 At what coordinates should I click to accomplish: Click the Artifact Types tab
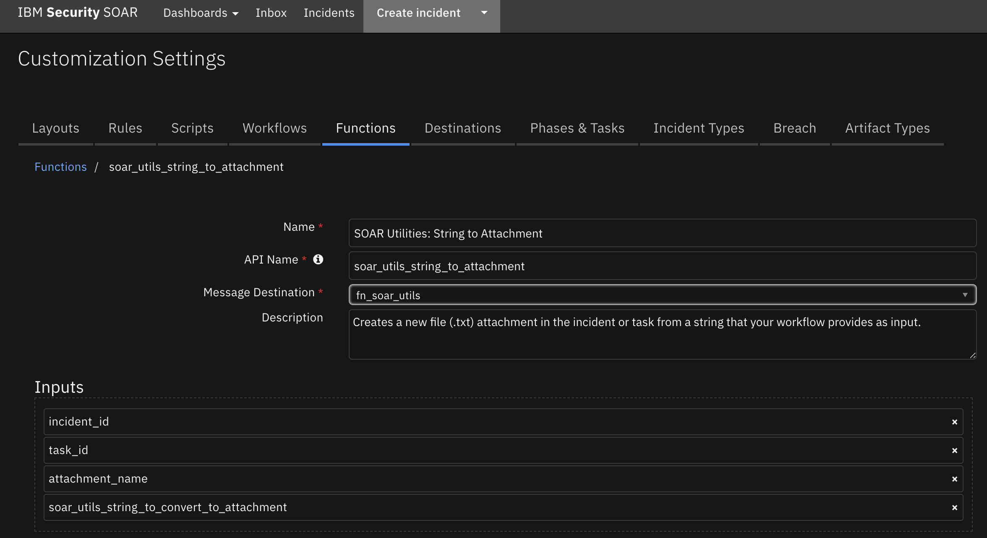pyautogui.click(x=888, y=127)
